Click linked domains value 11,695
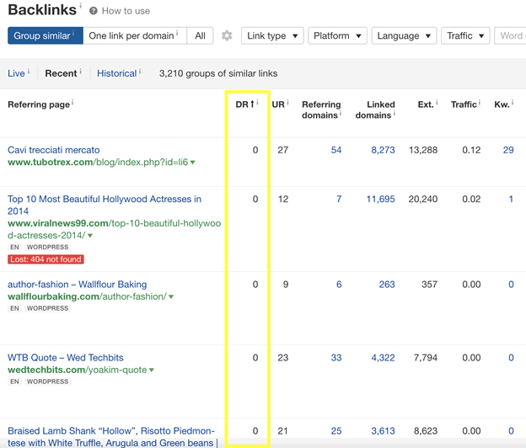The image size is (526, 448). coord(380,199)
